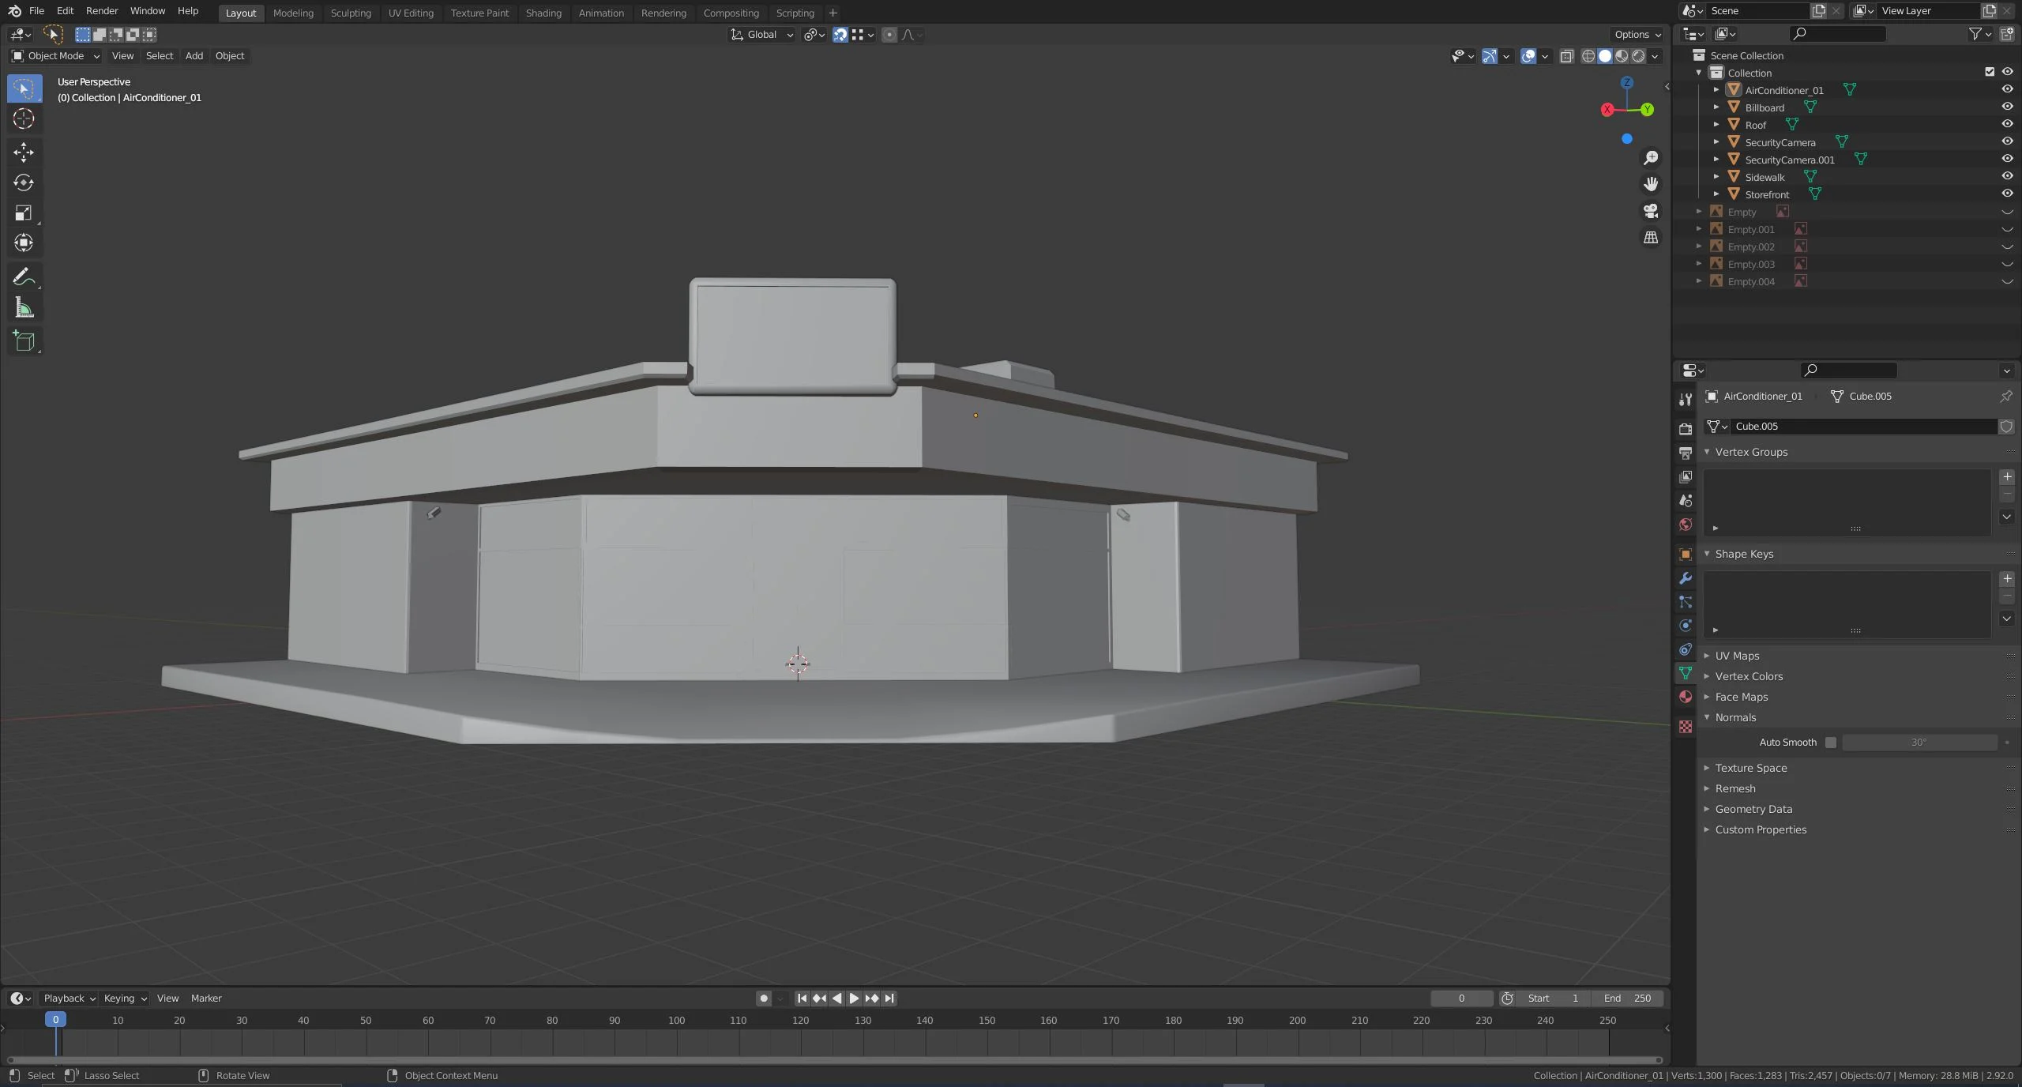
Task: Open the World properties tab
Action: tap(1686, 525)
